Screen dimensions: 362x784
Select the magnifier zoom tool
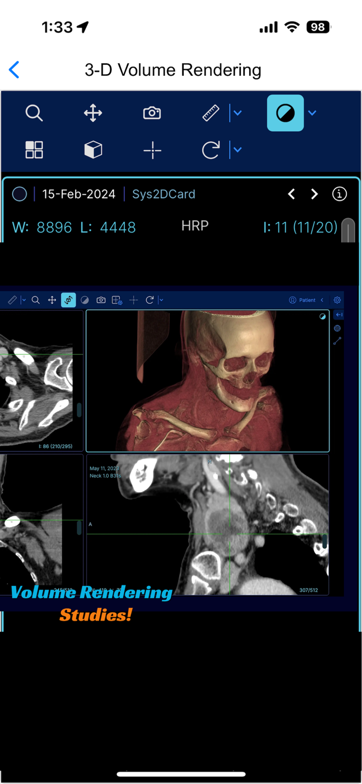tap(34, 113)
